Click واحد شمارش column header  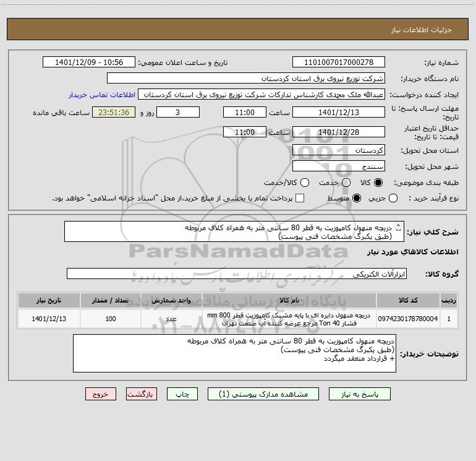pyautogui.click(x=171, y=300)
